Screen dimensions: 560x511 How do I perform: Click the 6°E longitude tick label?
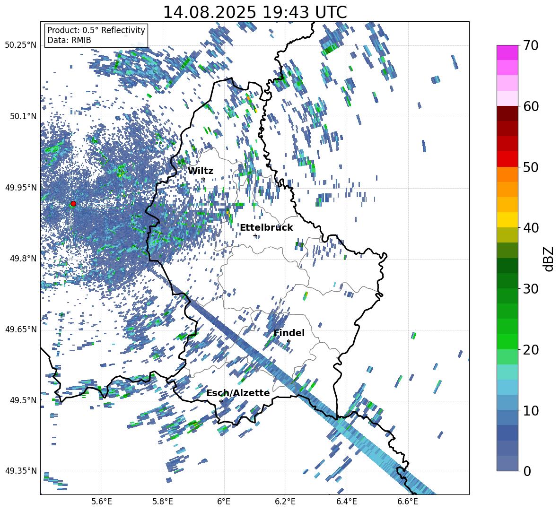click(x=224, y=502)
